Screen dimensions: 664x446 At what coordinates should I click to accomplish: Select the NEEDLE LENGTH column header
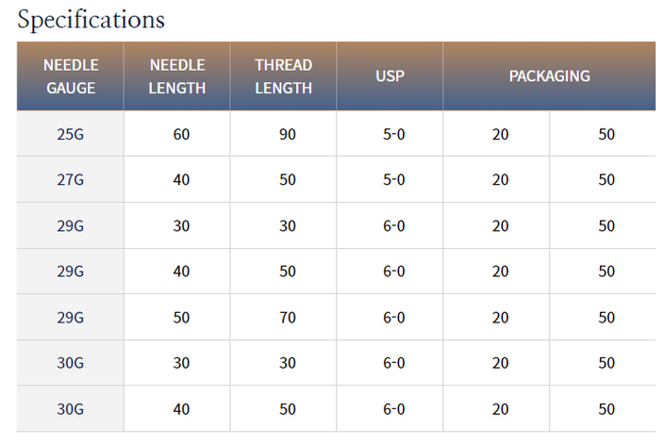(x=177, y=76)
